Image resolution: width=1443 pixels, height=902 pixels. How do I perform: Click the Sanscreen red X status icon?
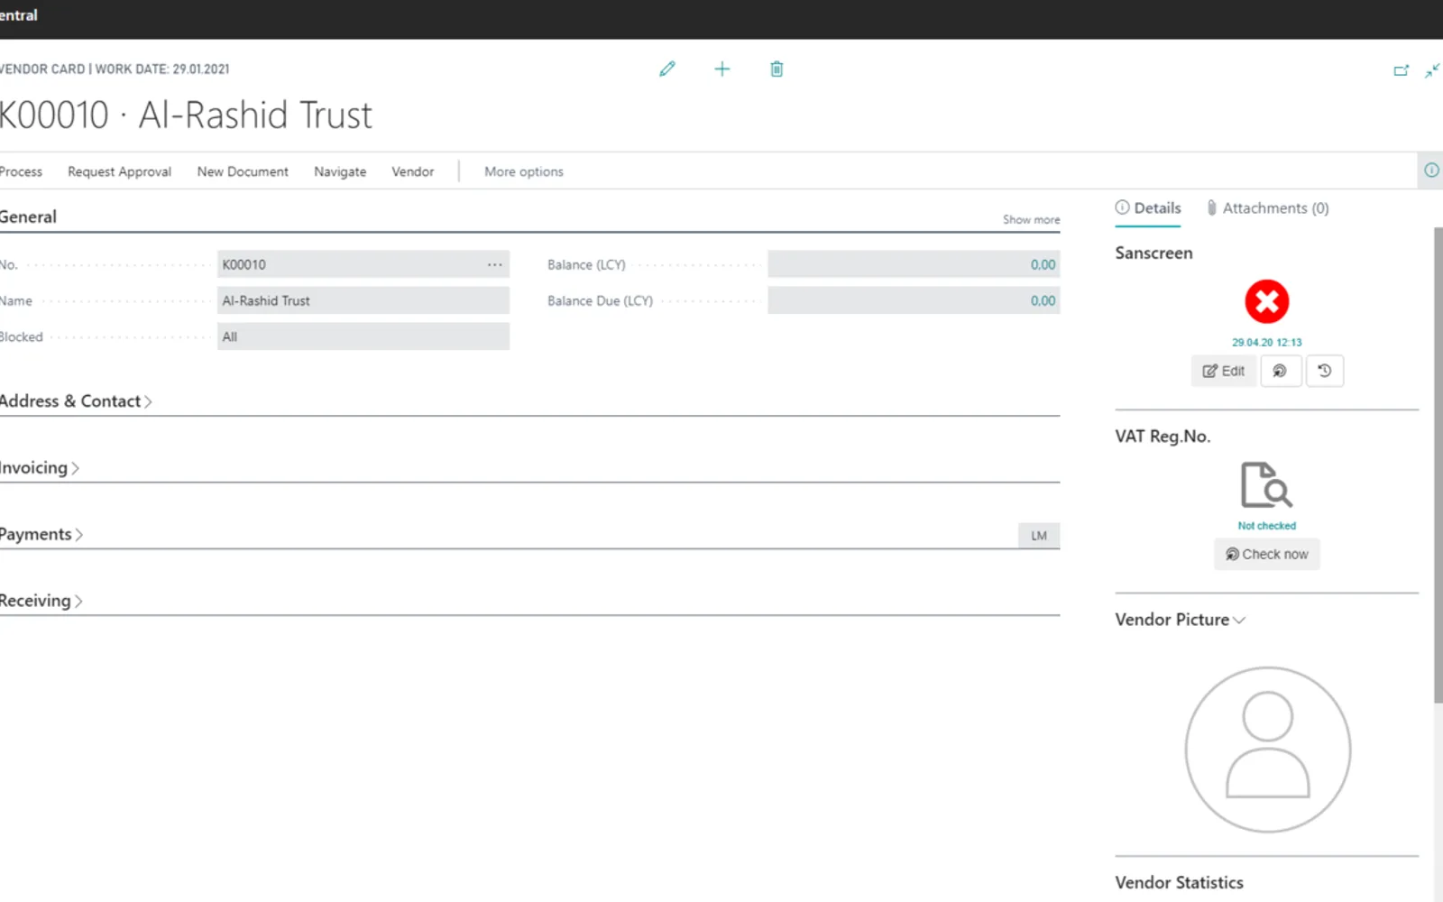click(x=1267, y=301)
